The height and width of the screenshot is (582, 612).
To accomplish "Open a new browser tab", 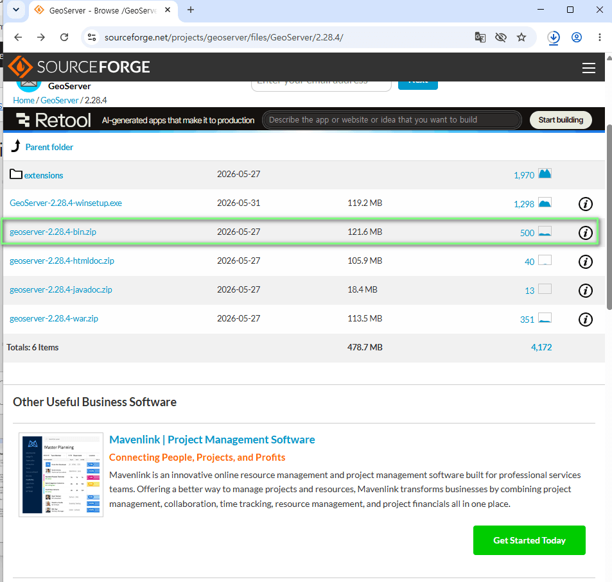I will (191, 10).
